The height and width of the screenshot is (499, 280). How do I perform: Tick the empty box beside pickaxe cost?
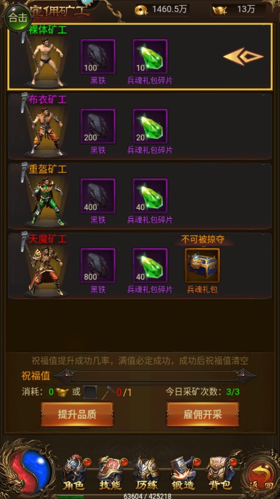tap(90, 392)
